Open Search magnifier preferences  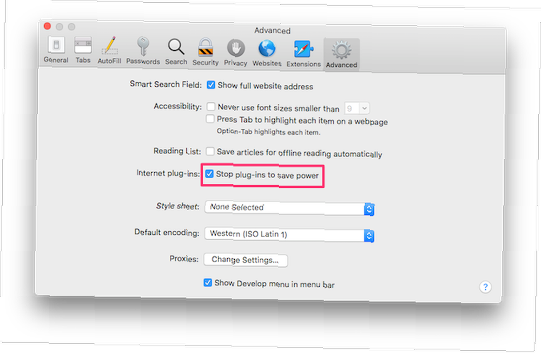[x=176, y=52]
